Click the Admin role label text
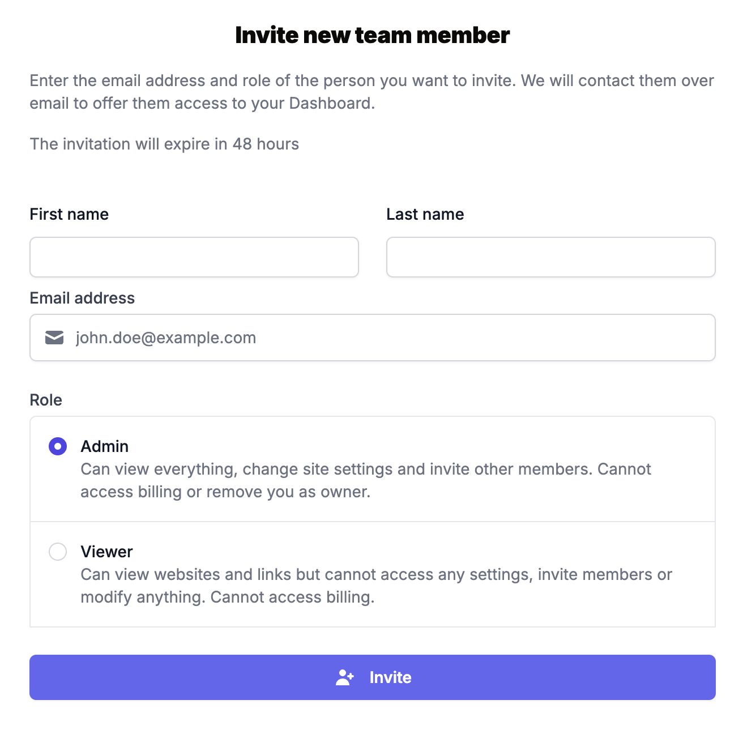743x734 pixels. pos(105,446)
